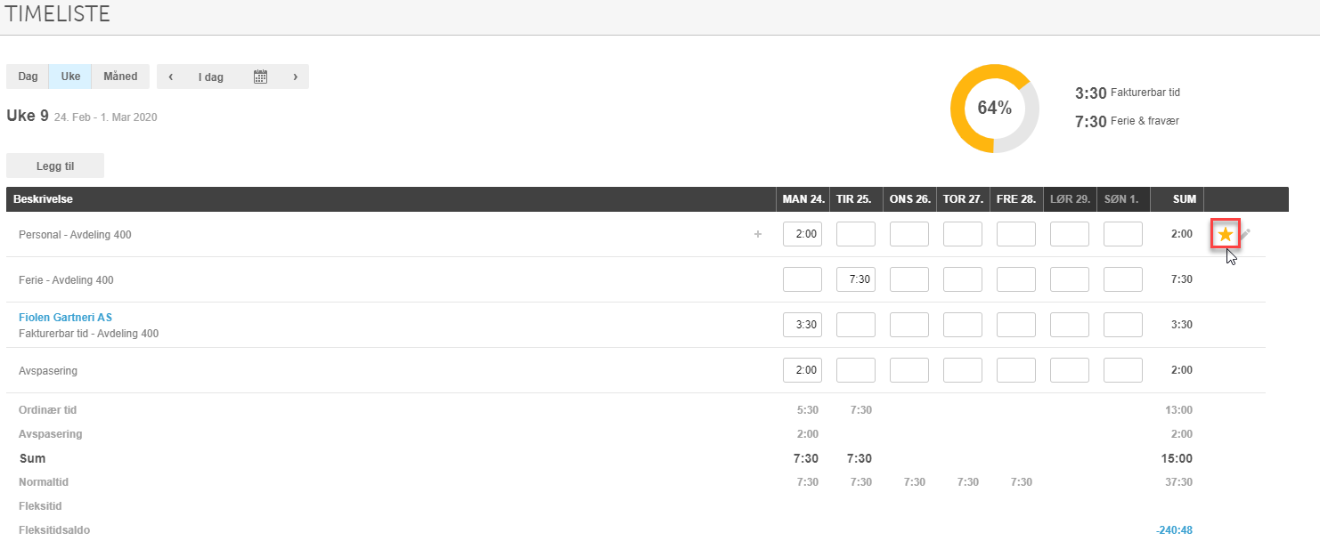Click the Uke 9 week heading
The width and height of the screenshot is (1320, 549).
pyautogui.click(x=28, y=116)
